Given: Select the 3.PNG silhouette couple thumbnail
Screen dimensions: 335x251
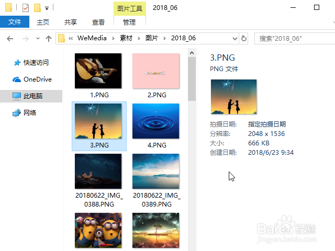Looking at the screenshot, I should (x=98, y=121).
